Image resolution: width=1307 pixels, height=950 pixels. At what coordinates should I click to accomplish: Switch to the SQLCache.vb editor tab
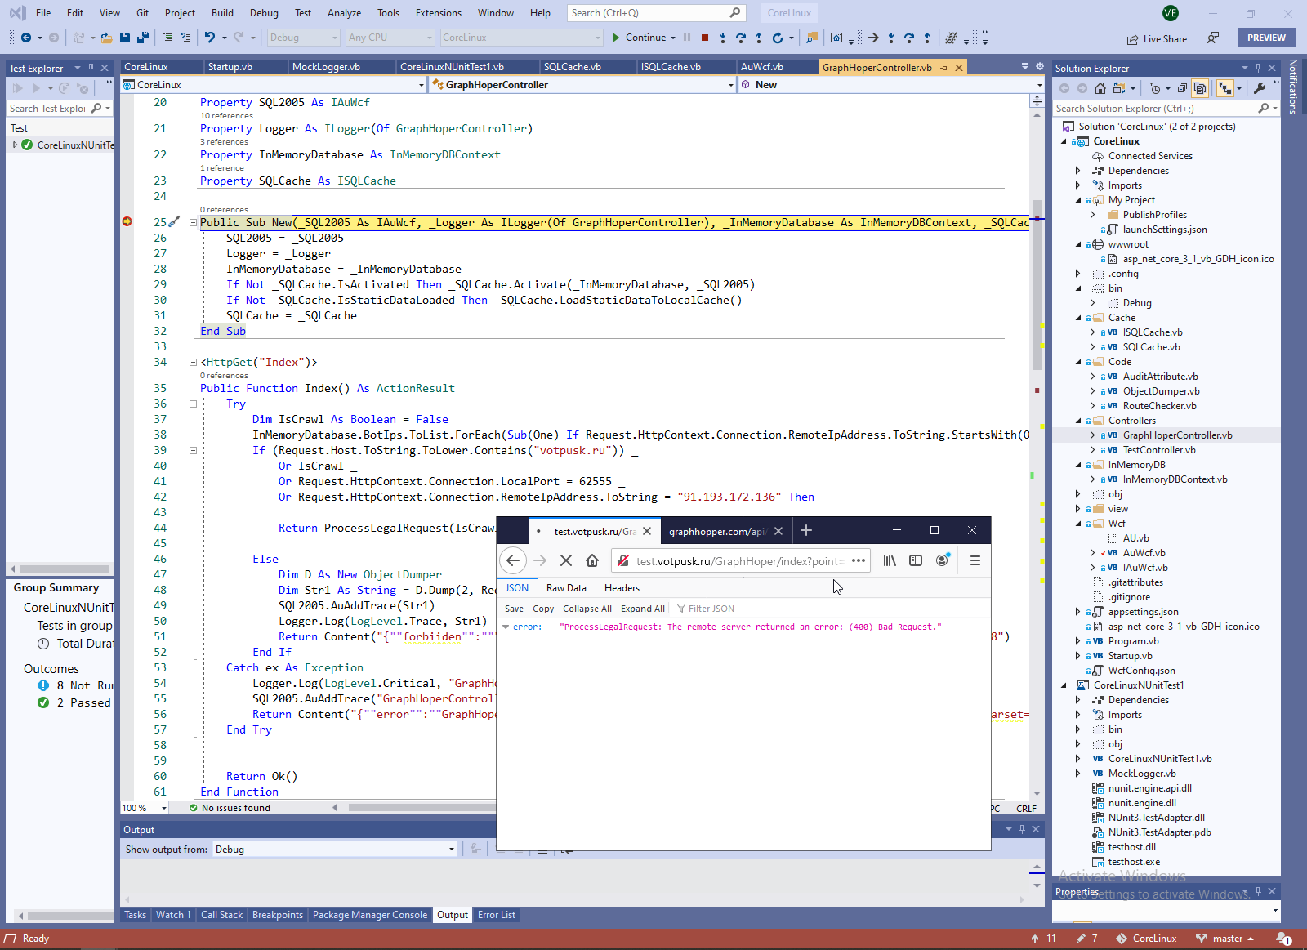pos(572,67)
